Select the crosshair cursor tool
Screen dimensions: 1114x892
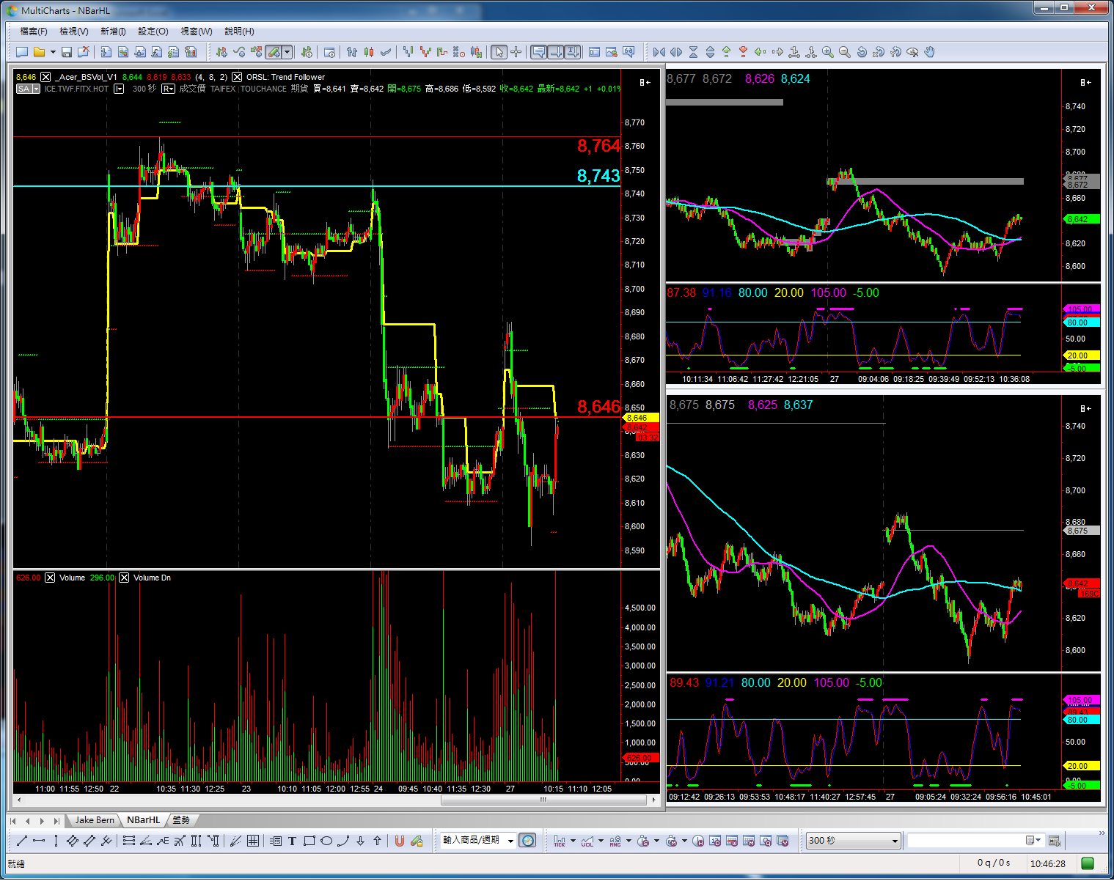pyautogui.click(x=516, y=52)
